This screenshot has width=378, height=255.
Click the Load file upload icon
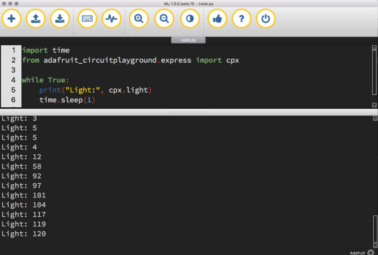[x=35, y=19]
